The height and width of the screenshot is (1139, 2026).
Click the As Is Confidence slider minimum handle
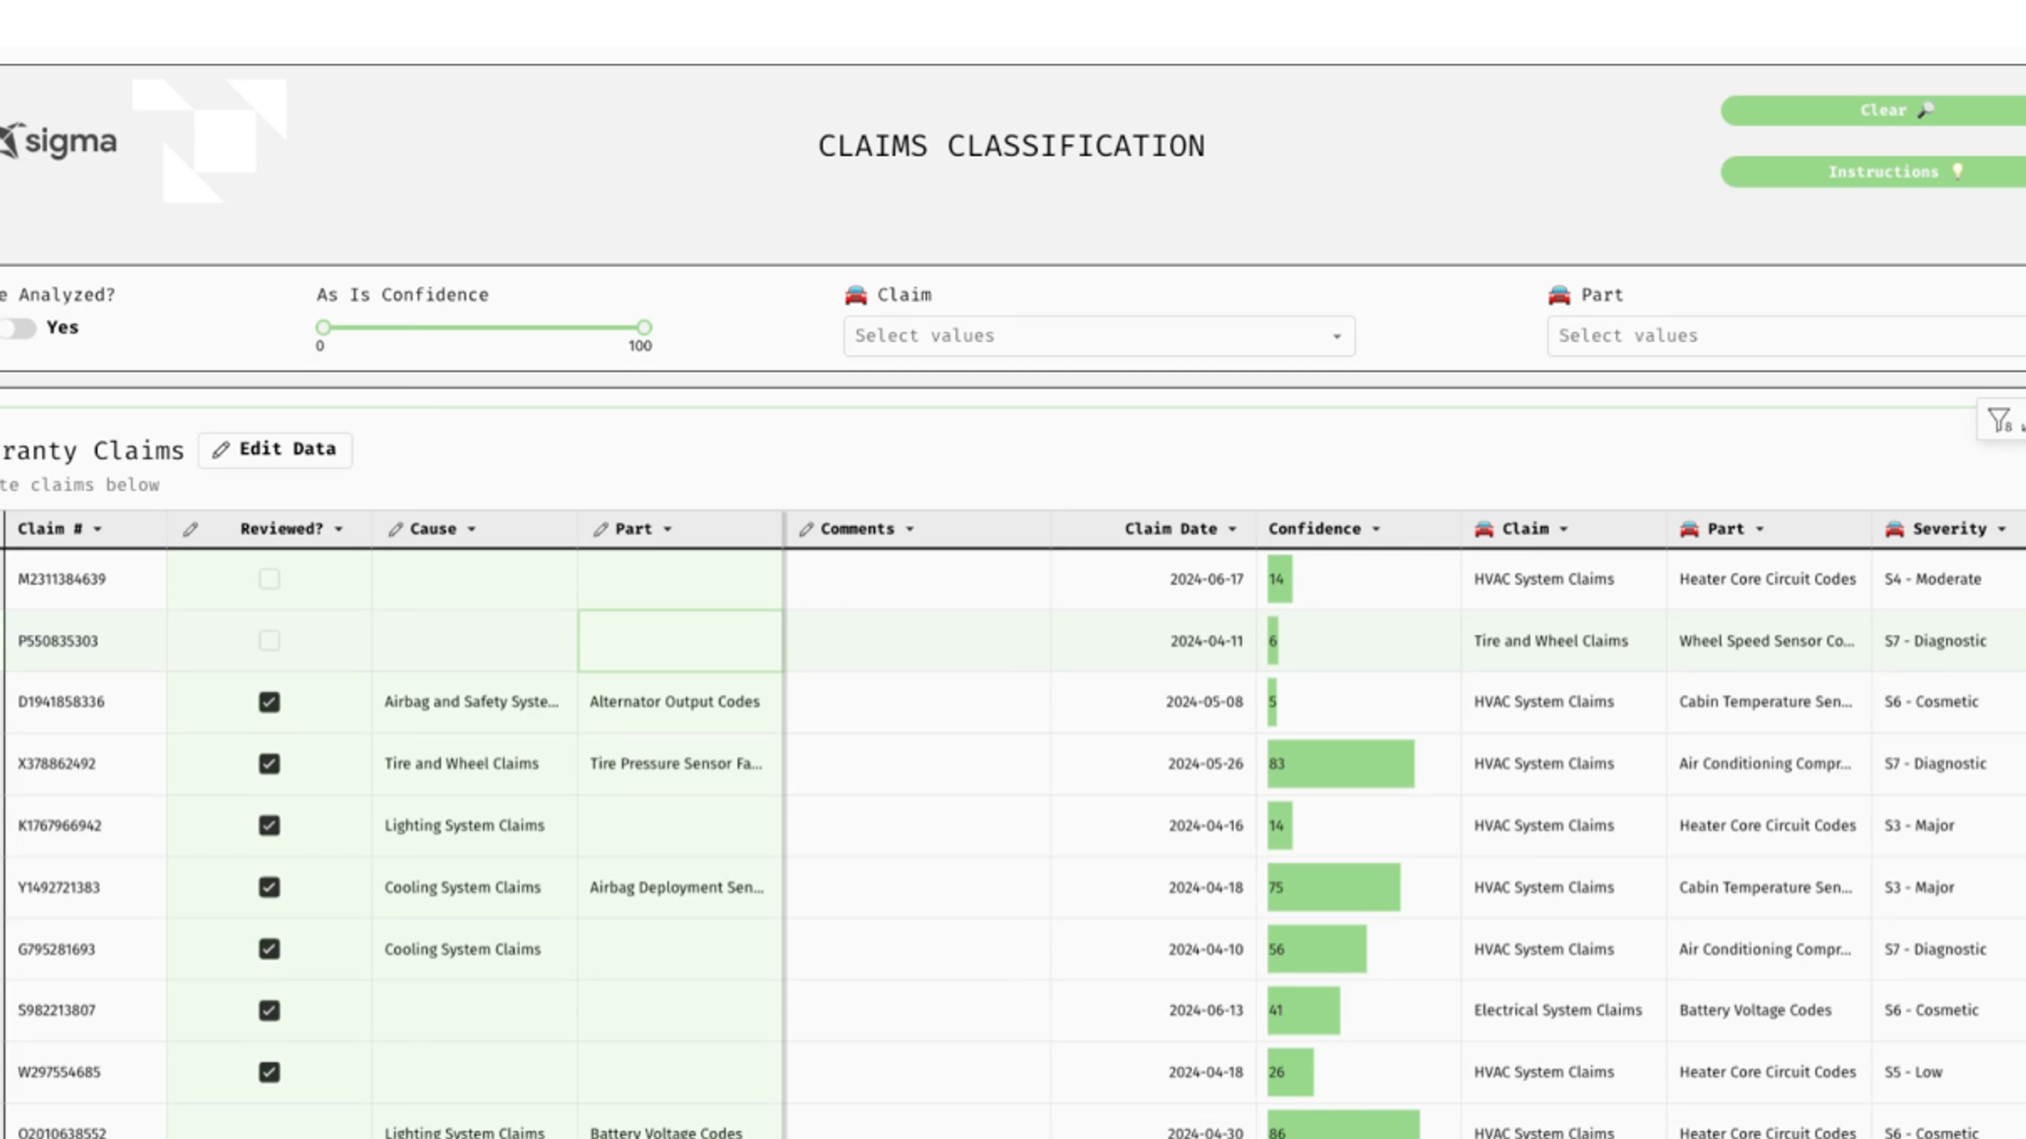(x=323, y=327)
